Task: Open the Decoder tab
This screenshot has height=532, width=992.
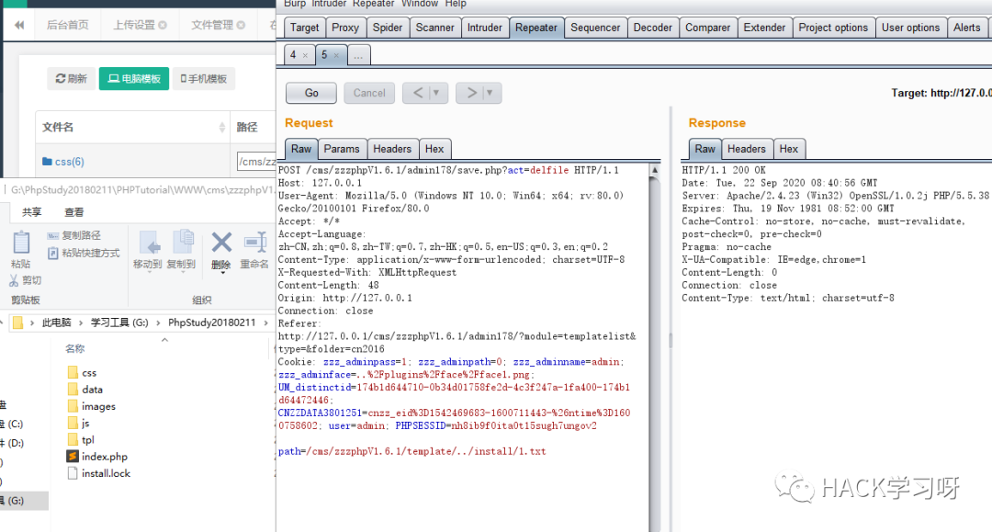Action: click(x=653, y=28)
